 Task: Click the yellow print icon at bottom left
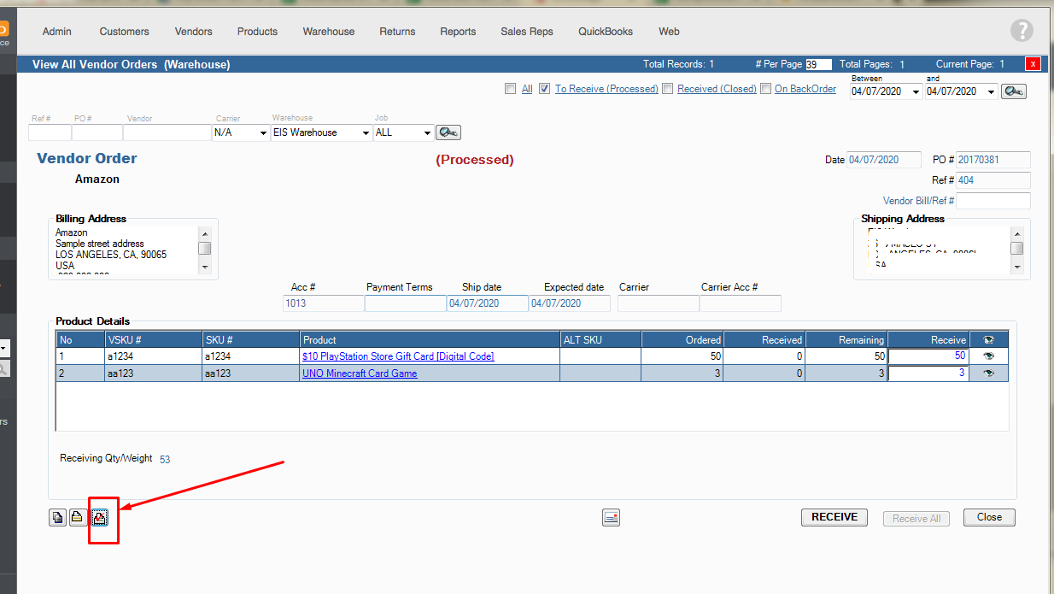click(78, 517)
